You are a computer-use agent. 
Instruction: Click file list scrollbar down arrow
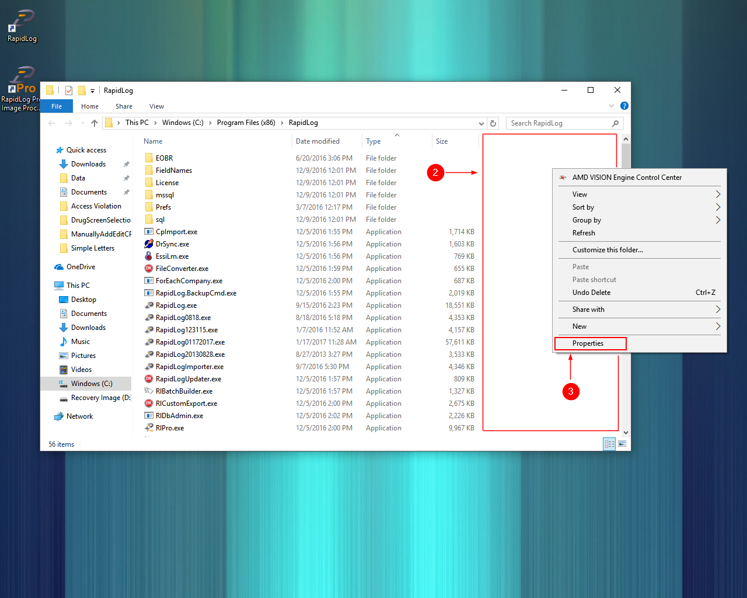click(x=626, y=433)
